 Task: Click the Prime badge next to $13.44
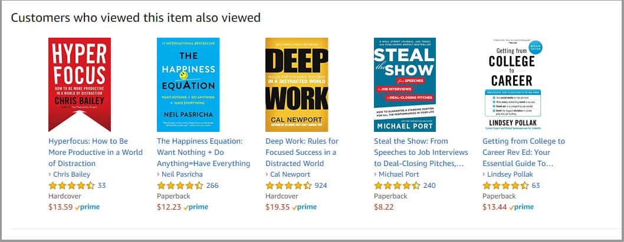pos(521,207)
